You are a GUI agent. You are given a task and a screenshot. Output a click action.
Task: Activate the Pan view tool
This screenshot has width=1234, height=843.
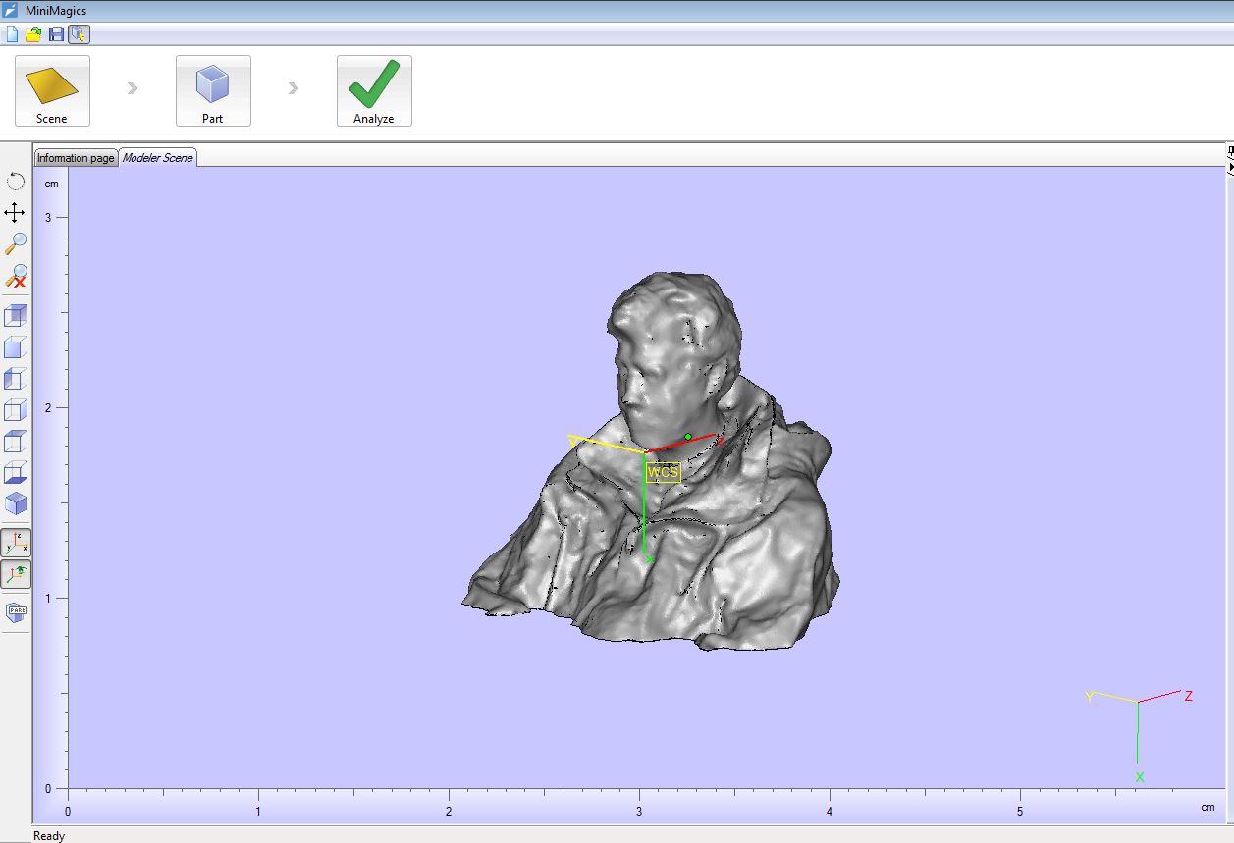pyautogui.click(x=16, y=212)
